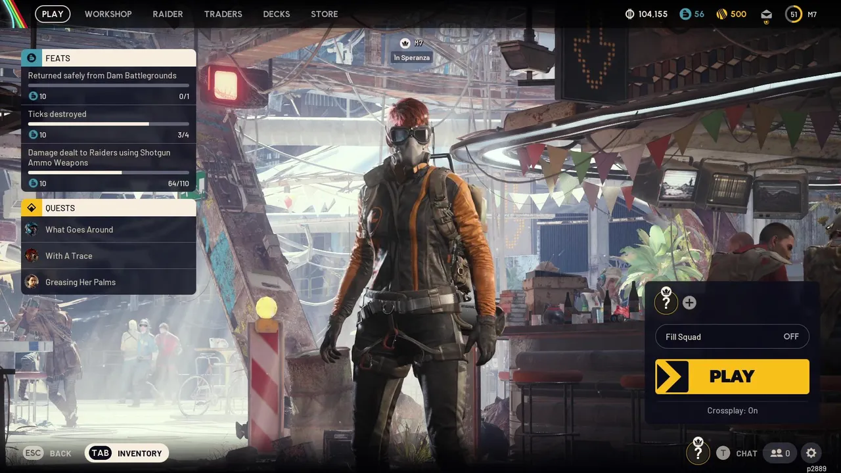
Task: Click Damage dealt to Raiders feat title
Action: point(99,158)
